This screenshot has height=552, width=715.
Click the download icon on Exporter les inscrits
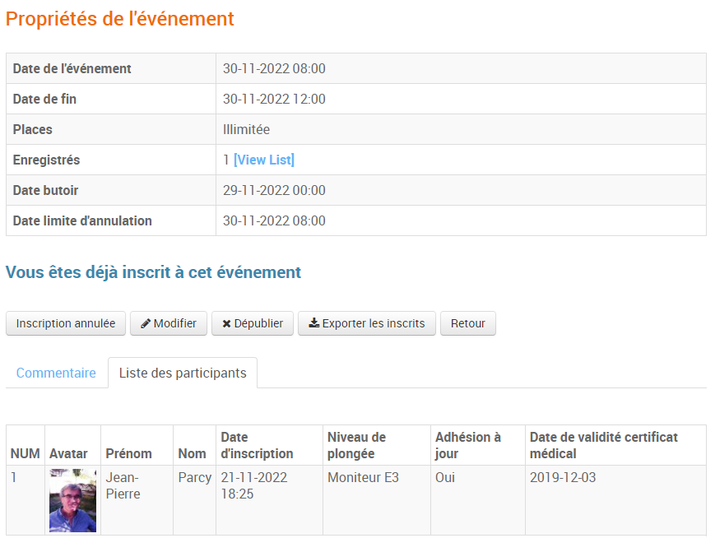coord(313,323)
